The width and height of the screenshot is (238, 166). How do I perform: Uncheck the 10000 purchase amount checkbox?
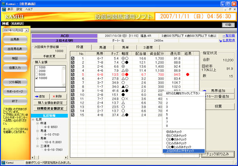coord(37,79)
